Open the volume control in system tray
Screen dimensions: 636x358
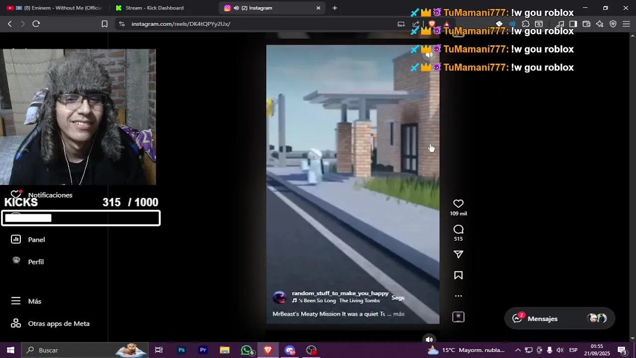560,350
